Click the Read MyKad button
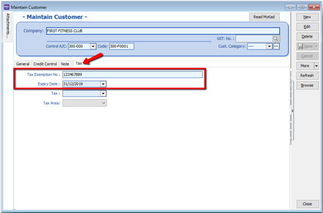323x213 pixels. [x=264, y=17]
